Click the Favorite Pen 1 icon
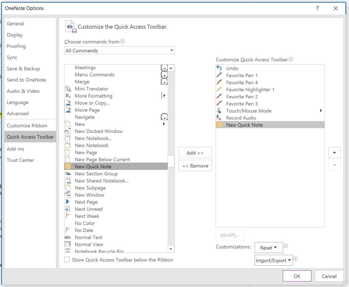The image size is (349, 287). [219, 75]
